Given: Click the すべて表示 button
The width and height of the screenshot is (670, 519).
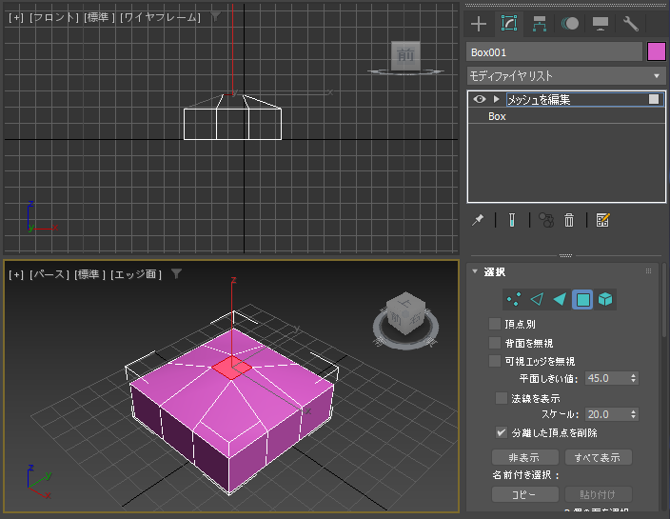Looking at the screenshot, I should coord(598,457).
